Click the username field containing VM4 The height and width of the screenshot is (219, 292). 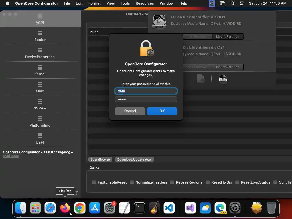pyautogui.click(x=146, y=91)
